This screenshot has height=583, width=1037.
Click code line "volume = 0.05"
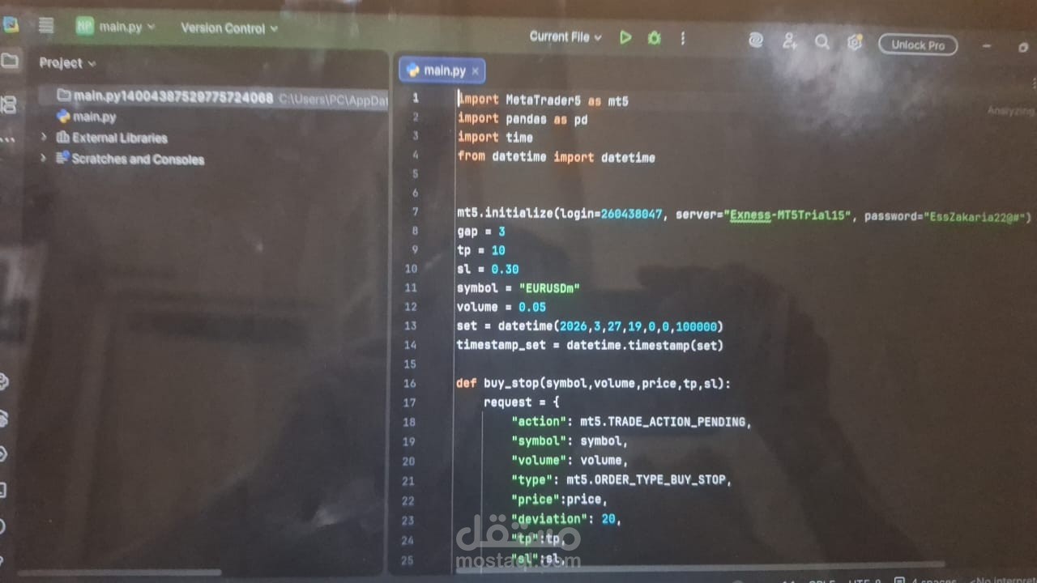click(501, 307)
